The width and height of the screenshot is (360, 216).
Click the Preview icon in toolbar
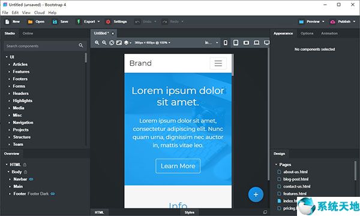tap(301, 22)
